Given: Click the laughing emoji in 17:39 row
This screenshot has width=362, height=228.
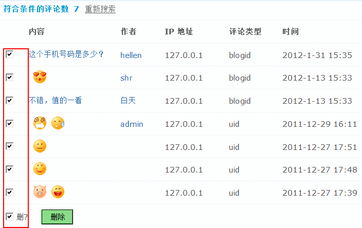Looking at the screenshot, I should pos(58,192).
